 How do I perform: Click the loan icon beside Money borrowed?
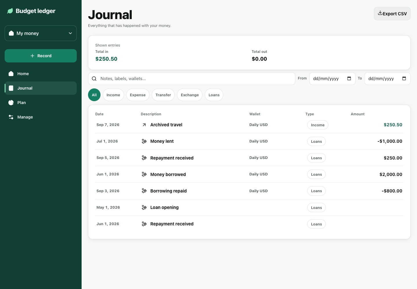pyautogui.click(x=144, y=174)
